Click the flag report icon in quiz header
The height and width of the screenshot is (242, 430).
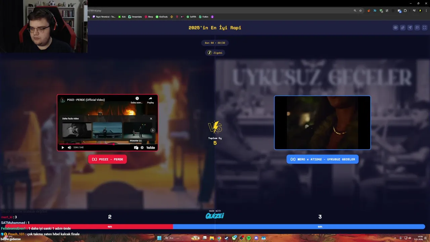pyautogui.click(x=417, y=28)
